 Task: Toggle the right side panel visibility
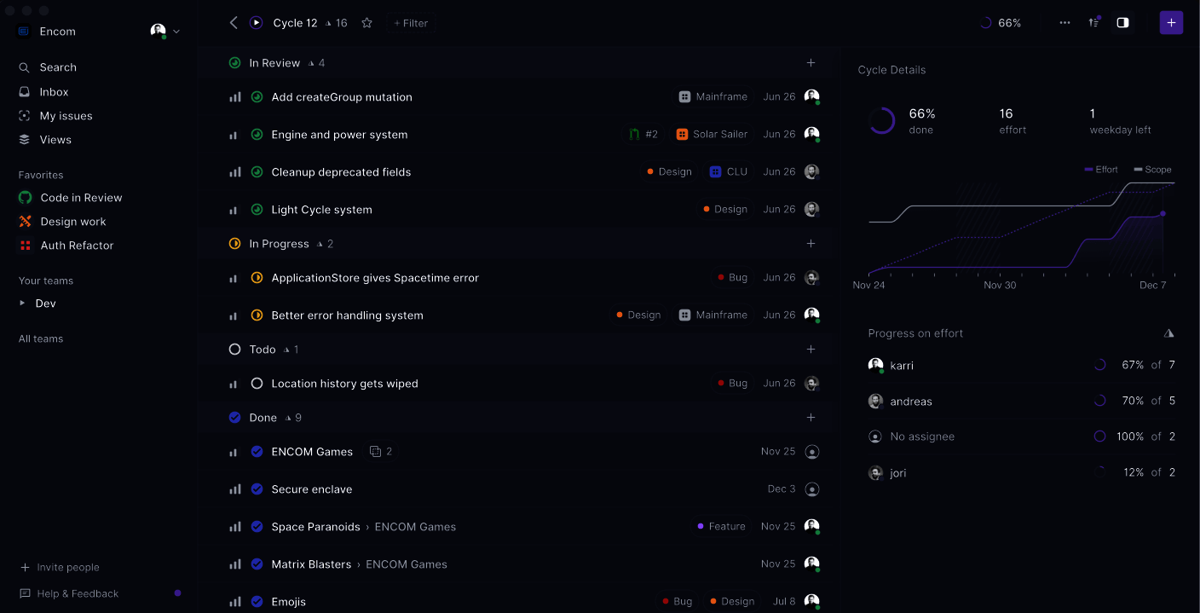pos(1122,22)
